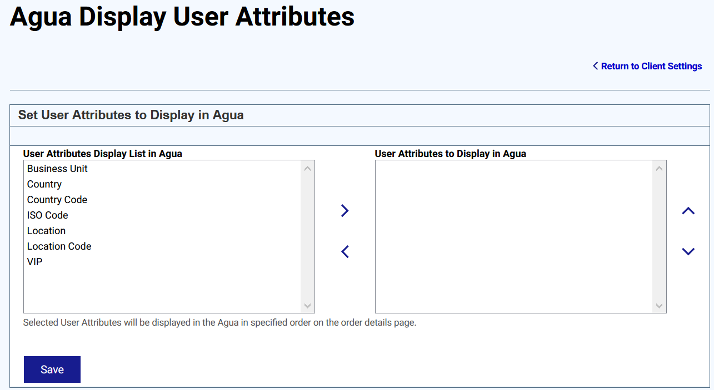Highlight Location Code in the list
Screen dimensions: 714x390
click(x=59, y=246)
